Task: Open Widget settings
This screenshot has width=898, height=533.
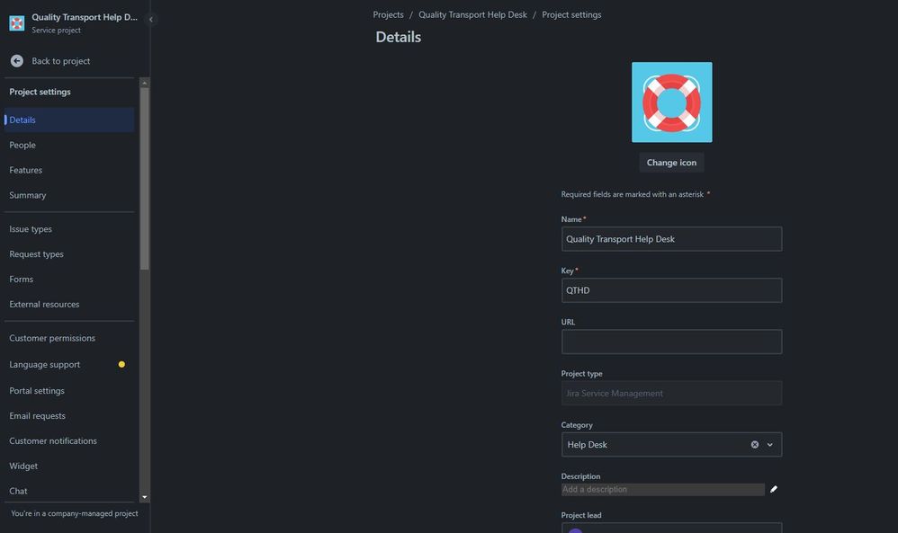Action: (x=69, y=466)
